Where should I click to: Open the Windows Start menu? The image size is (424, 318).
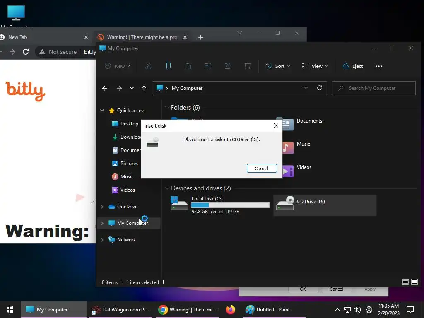[x=10, y=310]
